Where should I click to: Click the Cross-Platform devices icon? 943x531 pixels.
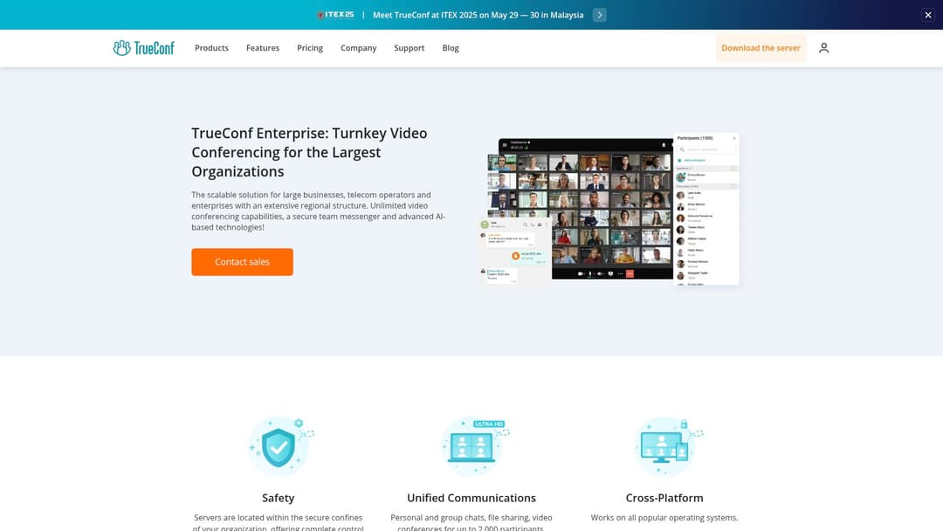pos(668,446)
